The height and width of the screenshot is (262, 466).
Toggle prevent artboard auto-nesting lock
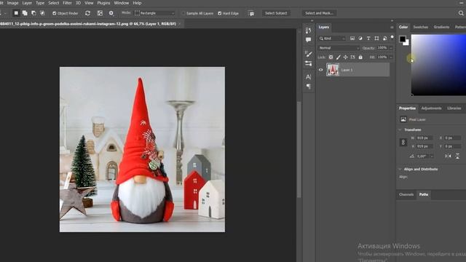point(352,57)
